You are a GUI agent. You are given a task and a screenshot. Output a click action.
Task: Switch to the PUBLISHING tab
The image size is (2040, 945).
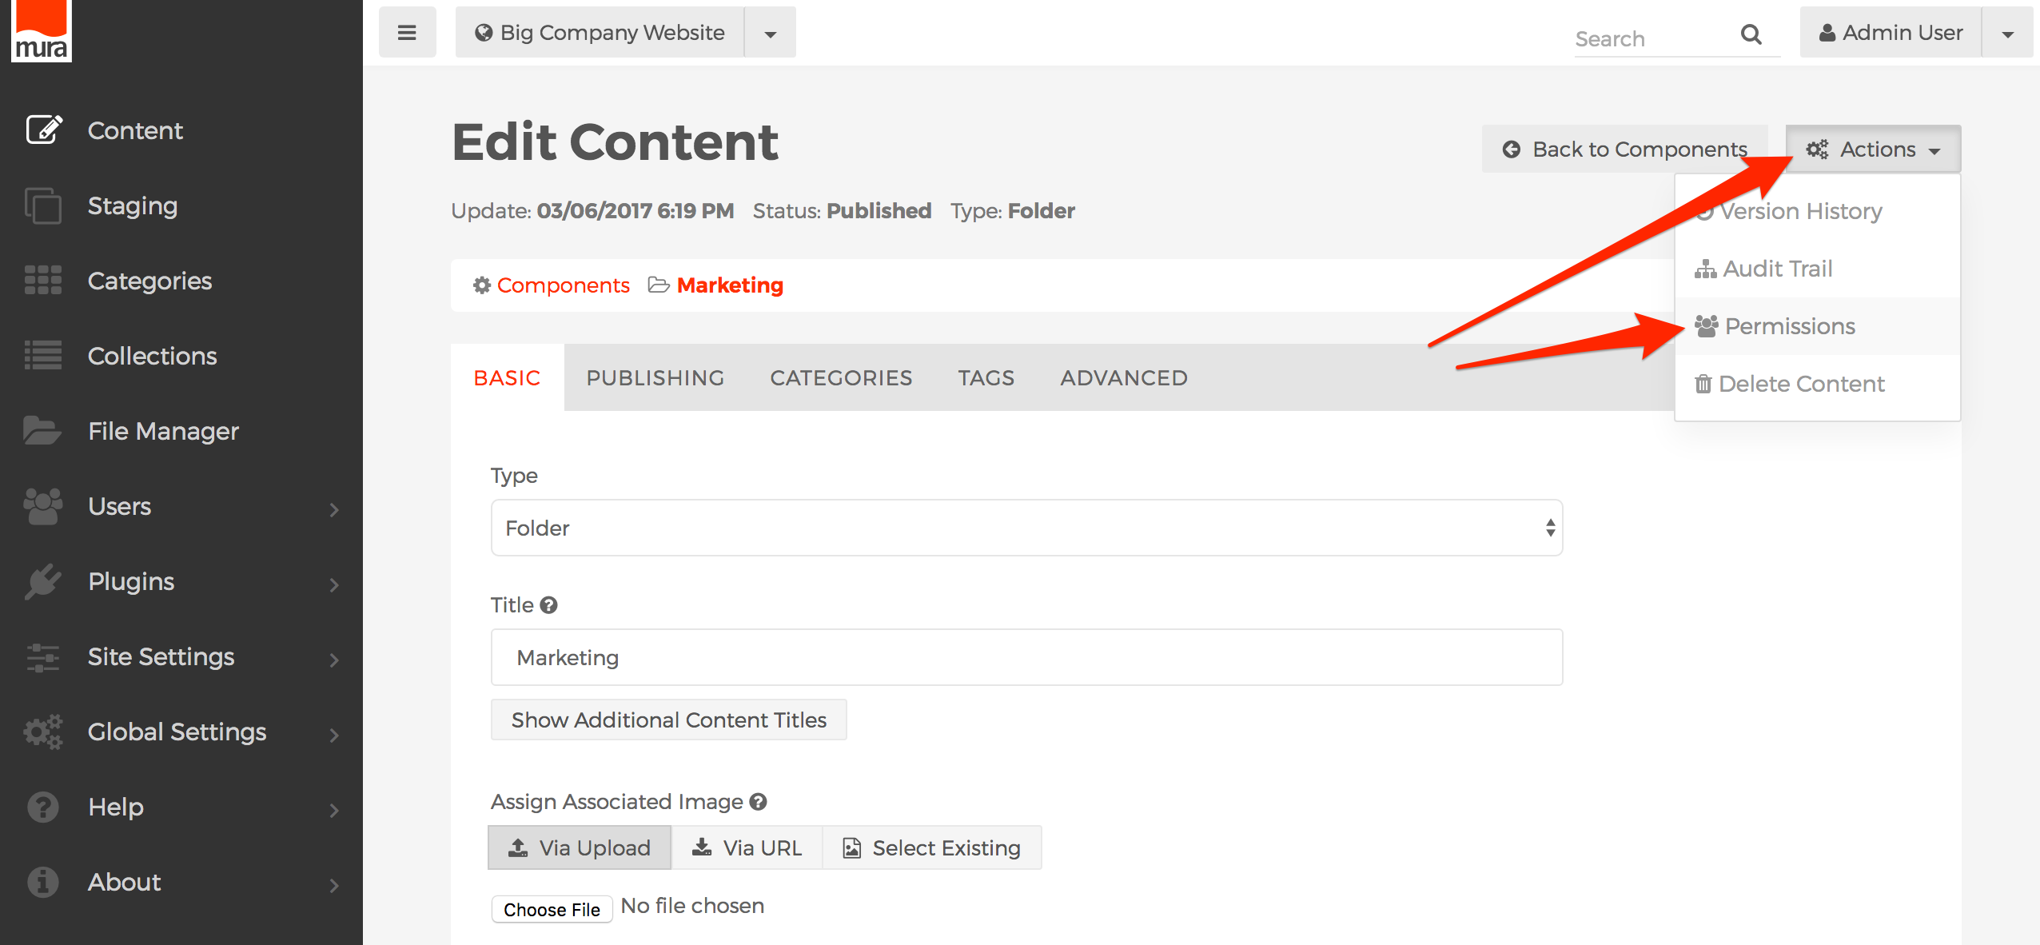[655, 377]
